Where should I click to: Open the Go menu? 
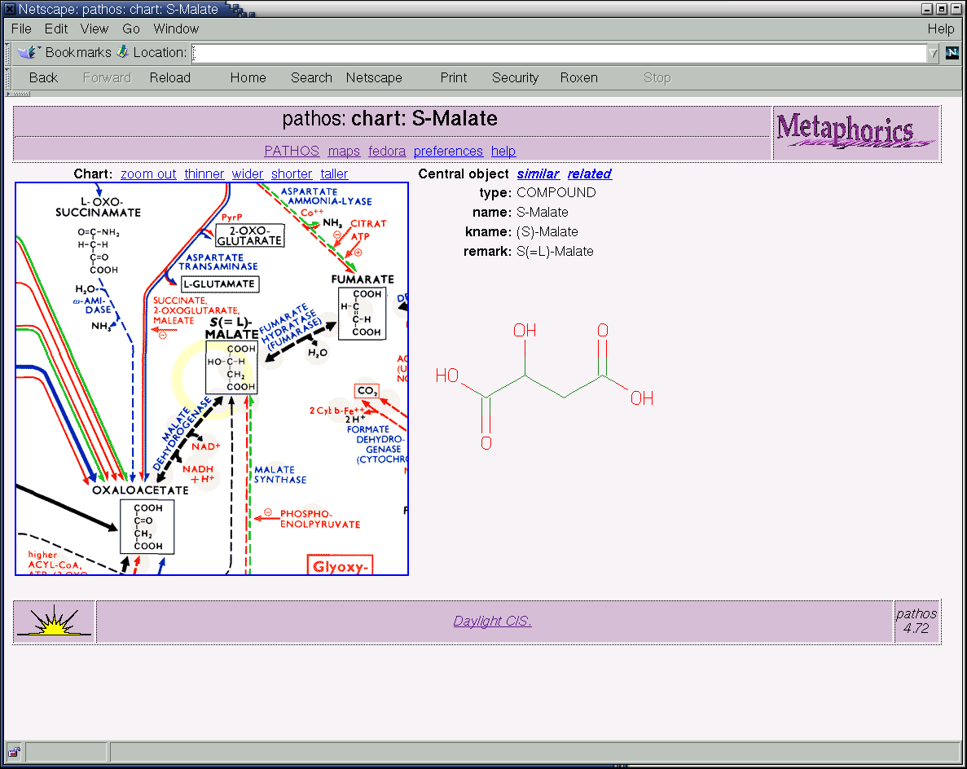(130, 29)
